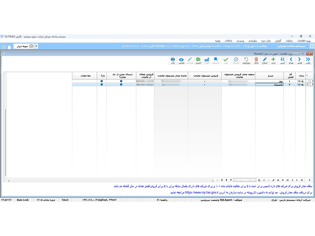Open filter dropdown on فروش مشمول مالیات header
Image resolution: width=315 pixels, height=236 pixels.
point(190,76)
